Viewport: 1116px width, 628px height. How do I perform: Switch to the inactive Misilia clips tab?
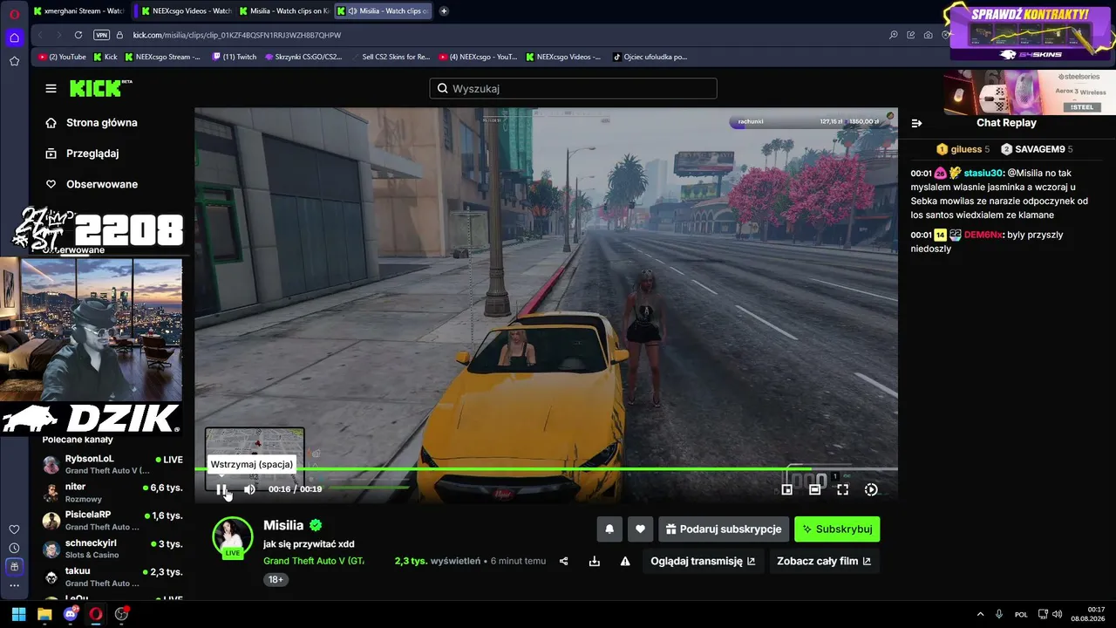(284, 10)
